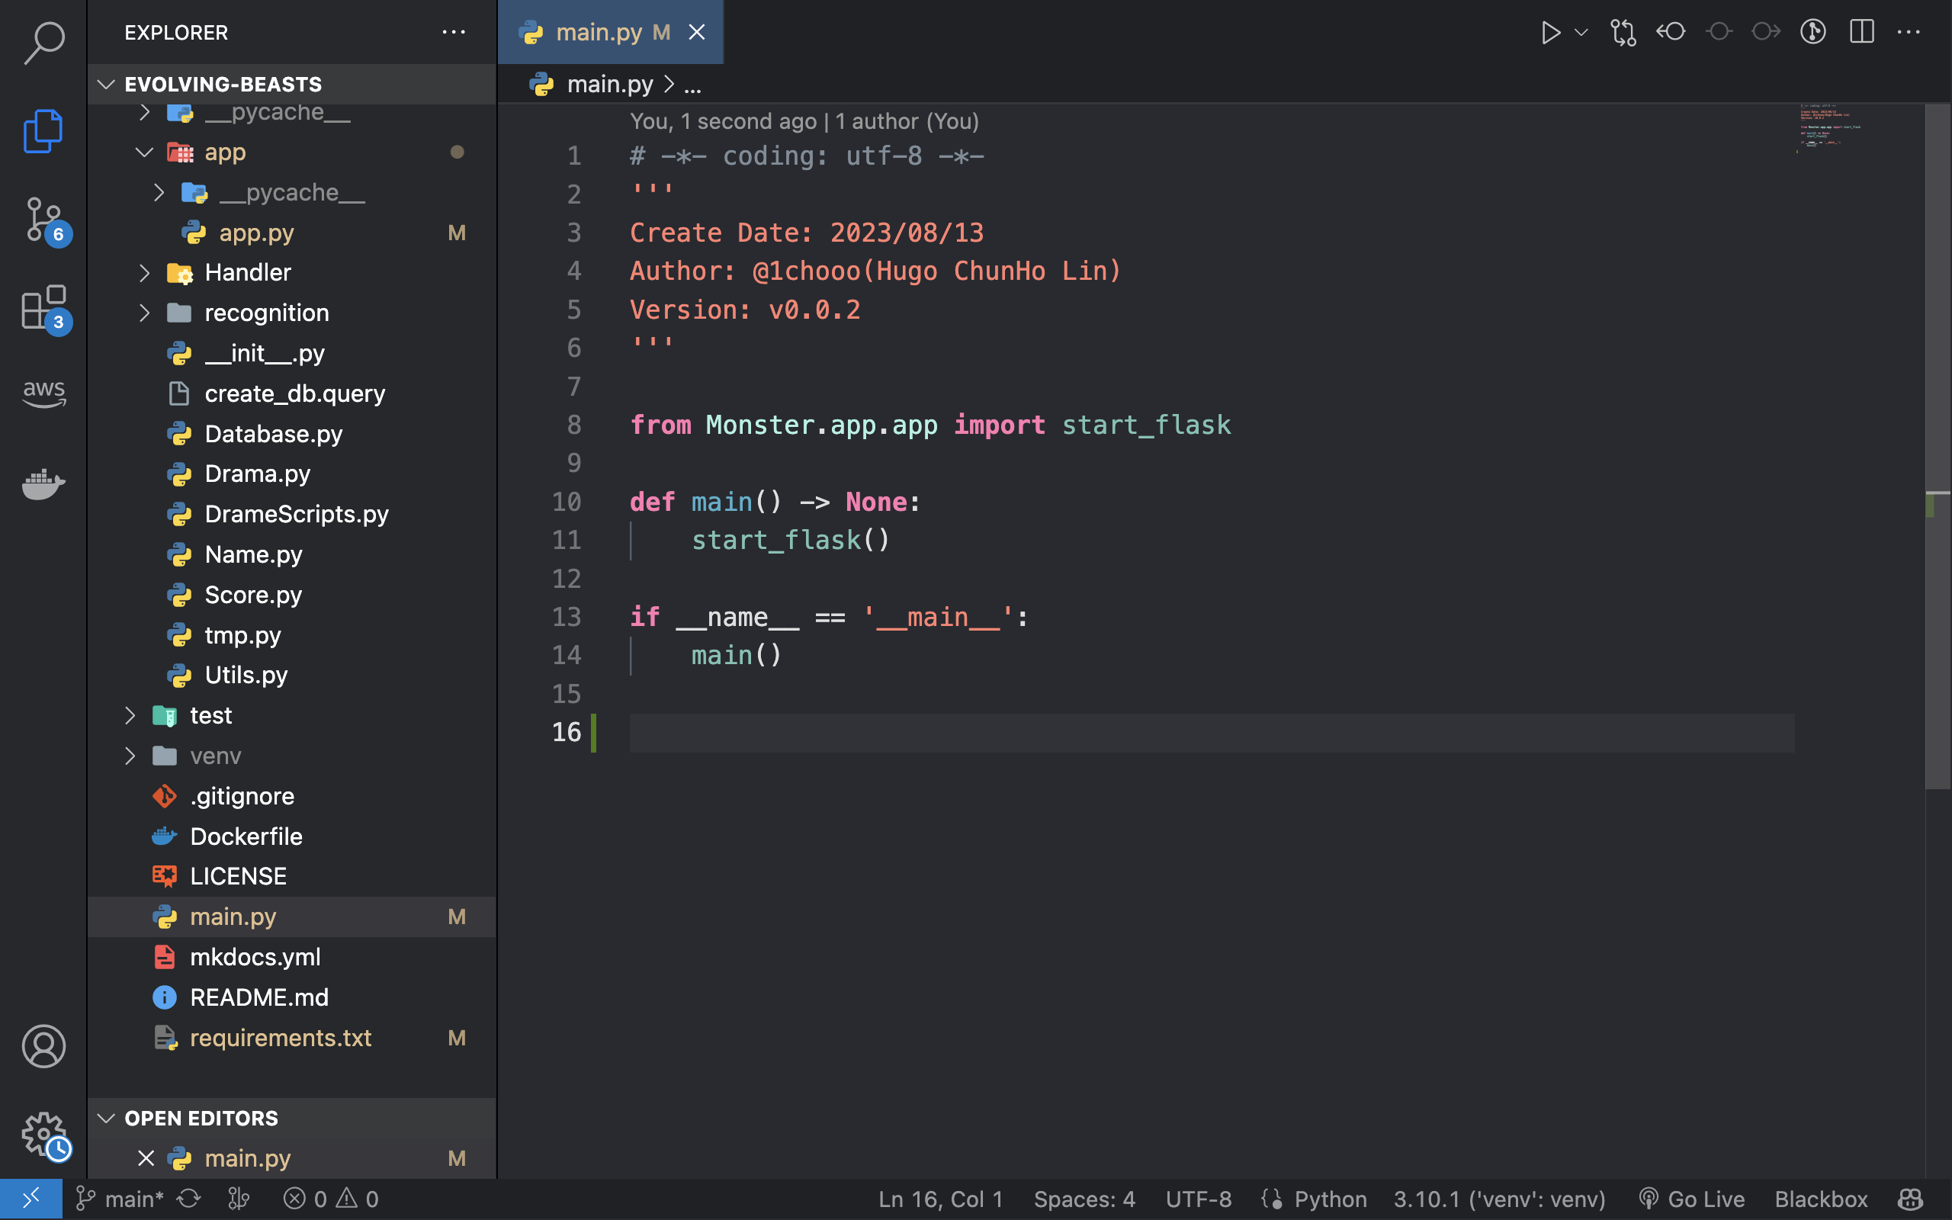1952x1220 pixels.
Task: Toggle remote window indicator in status bar
Action: [30, 1198]
